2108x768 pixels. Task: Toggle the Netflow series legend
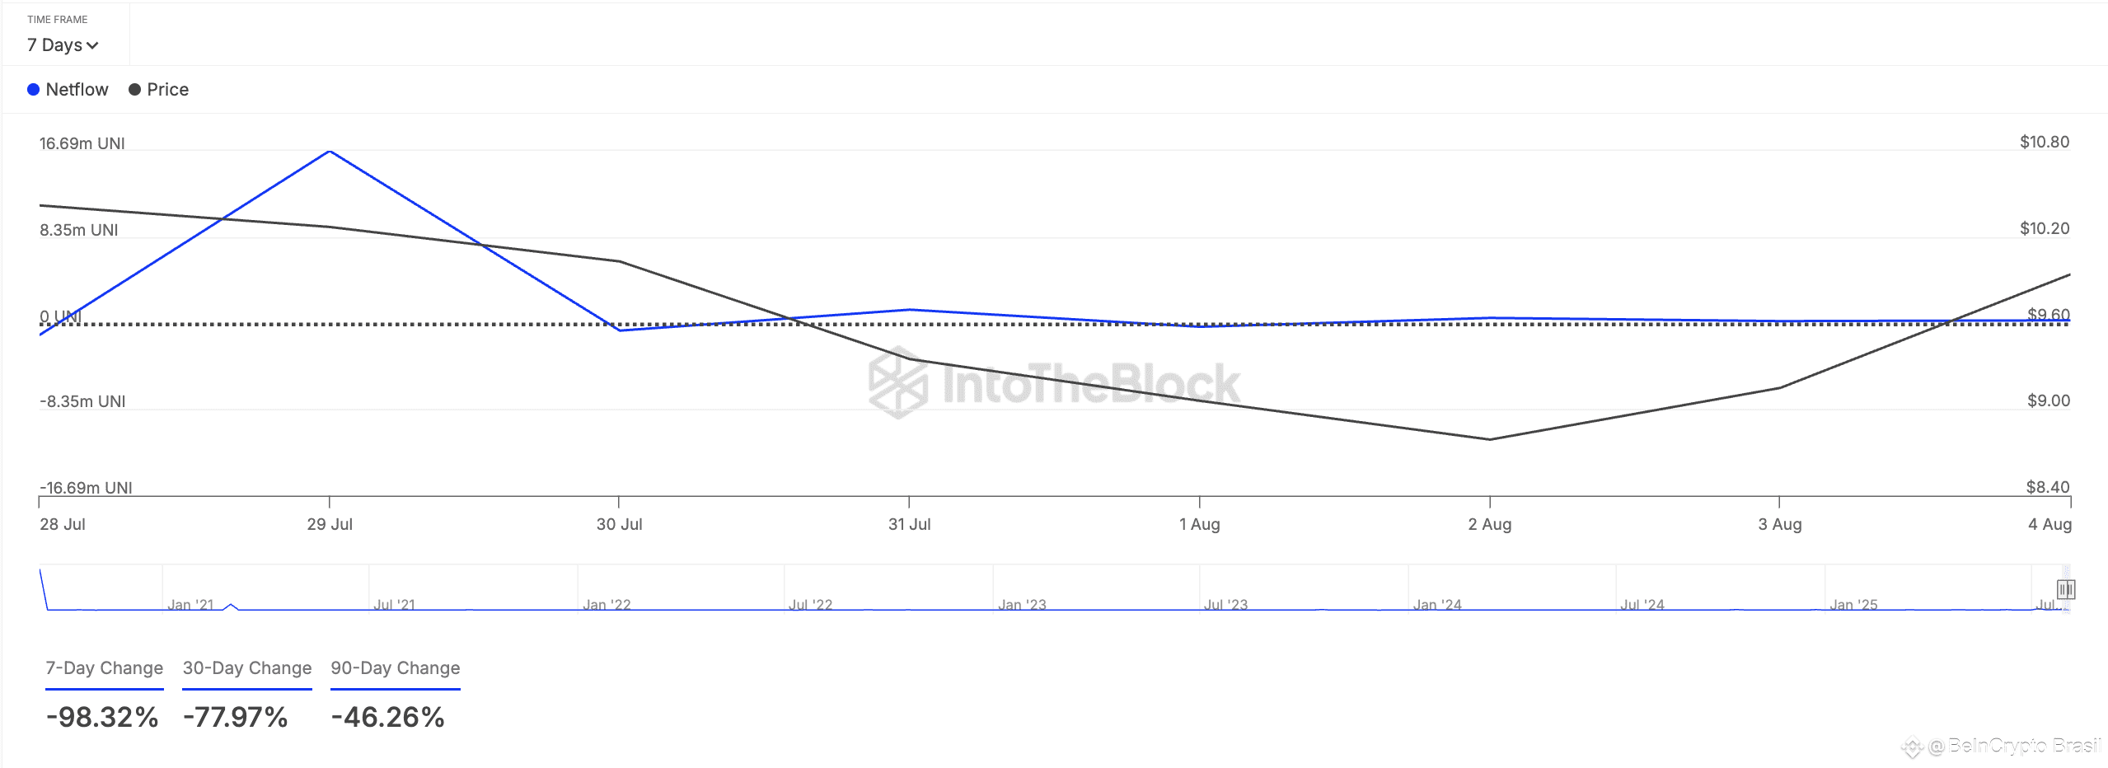pyautogui.click(x=68, y=89)
